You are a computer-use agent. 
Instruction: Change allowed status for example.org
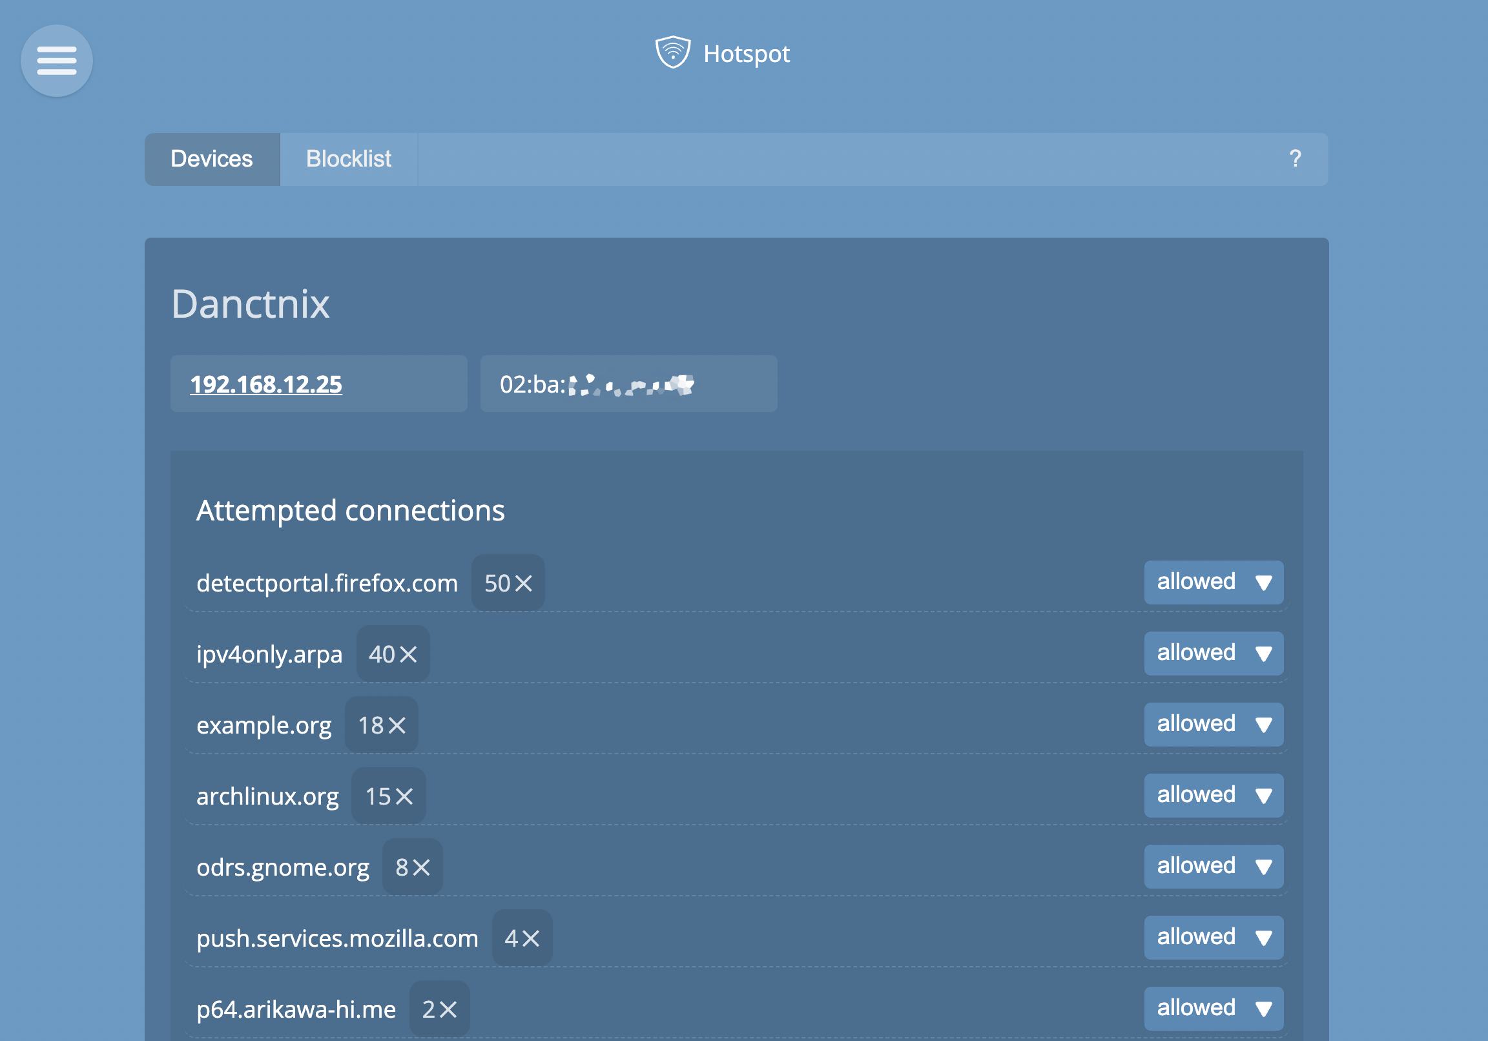(1214, 724)
